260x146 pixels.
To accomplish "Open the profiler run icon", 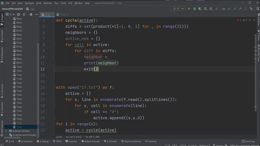I will pos(206,9).
